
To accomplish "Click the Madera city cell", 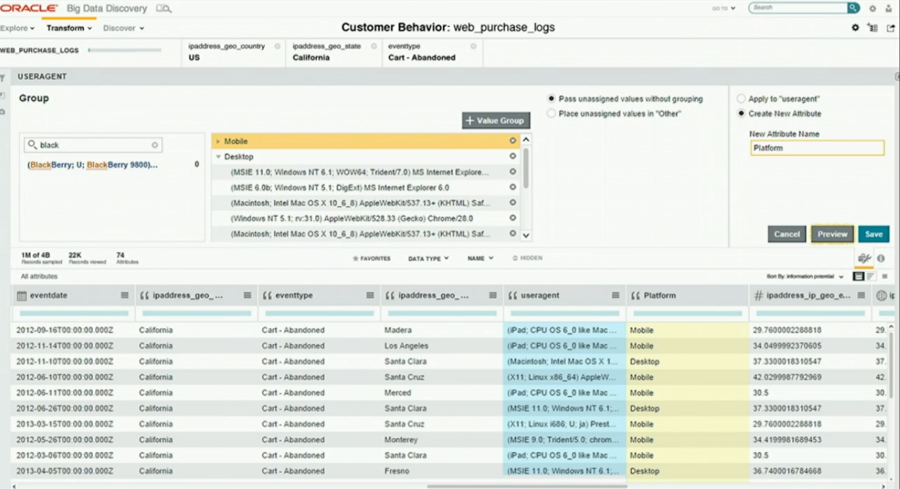I will pyautogui.click(x=442, y=330).
